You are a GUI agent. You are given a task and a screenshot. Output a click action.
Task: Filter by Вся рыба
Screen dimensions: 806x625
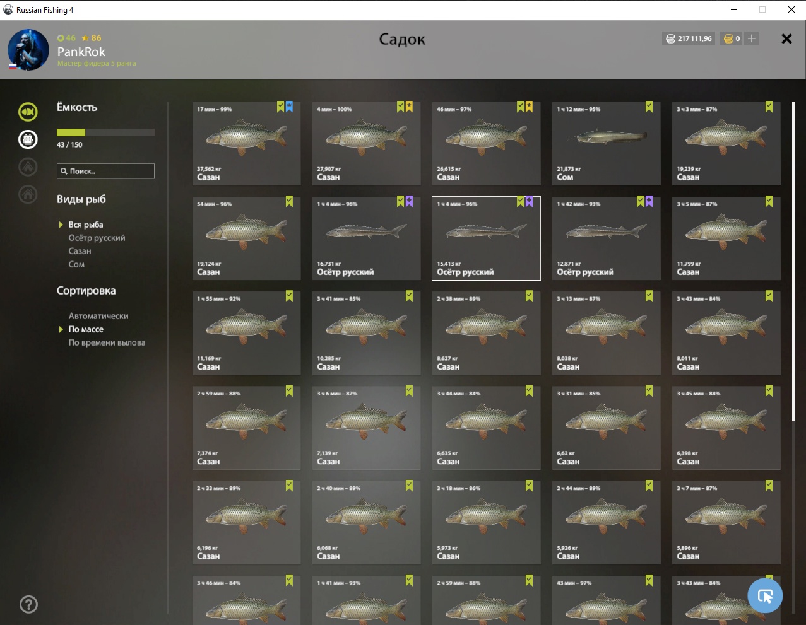click(86, 225)
